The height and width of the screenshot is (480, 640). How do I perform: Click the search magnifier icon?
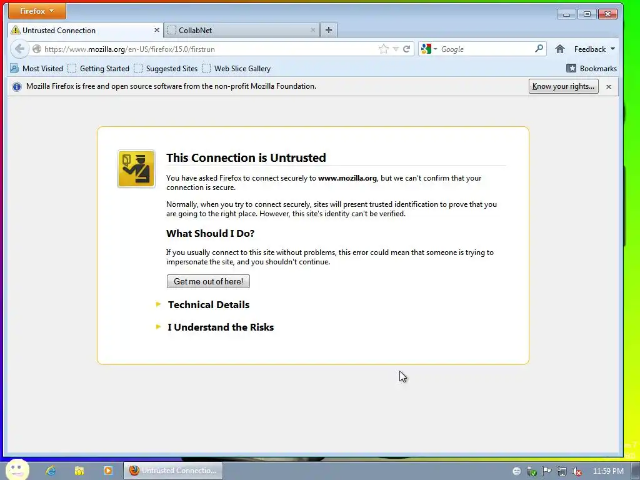click(x=539, y=49)
